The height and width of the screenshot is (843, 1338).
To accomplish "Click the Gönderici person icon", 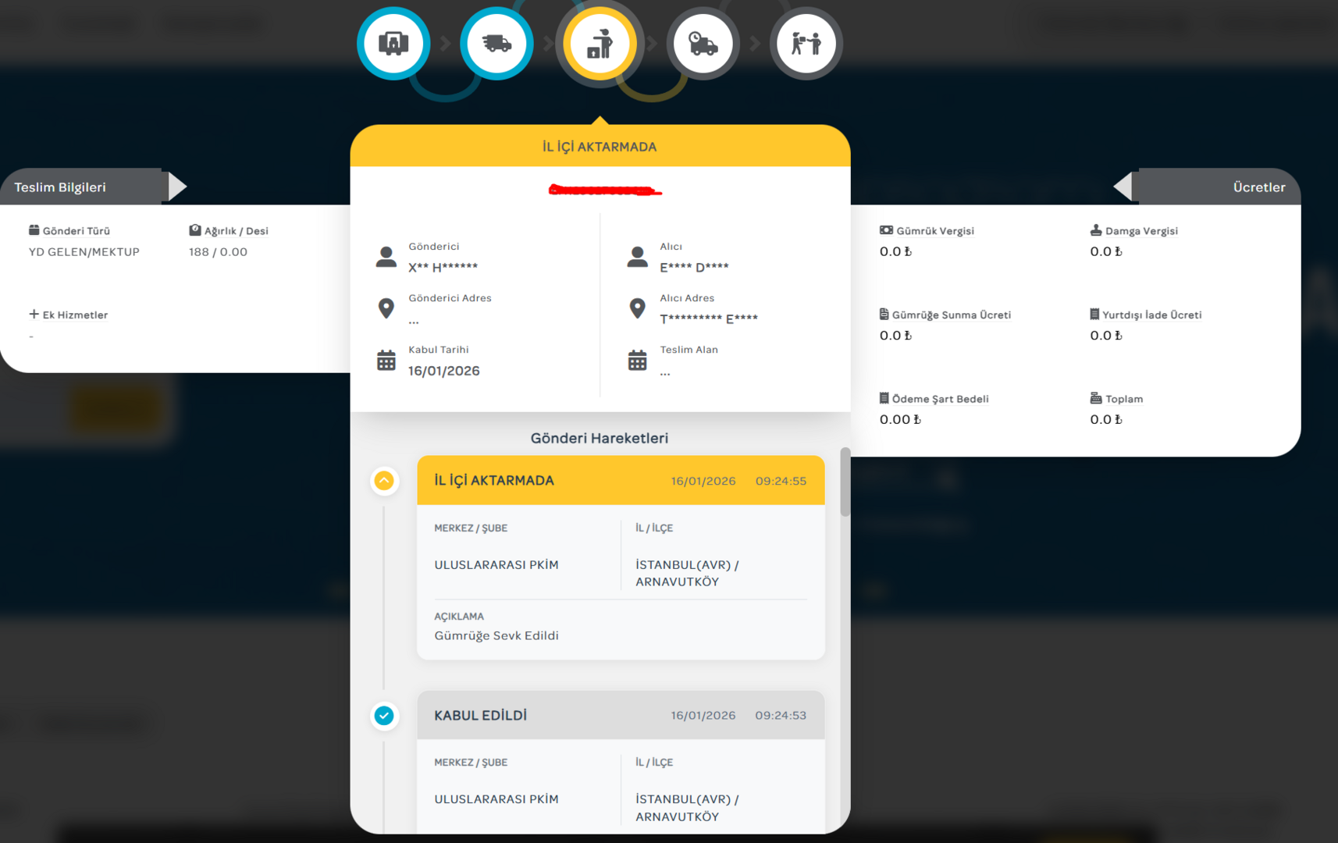I will coord(386,257).
